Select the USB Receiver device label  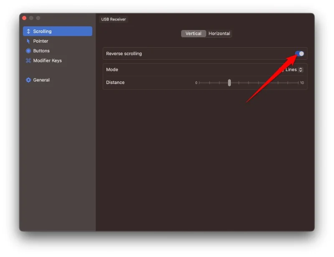114,19
